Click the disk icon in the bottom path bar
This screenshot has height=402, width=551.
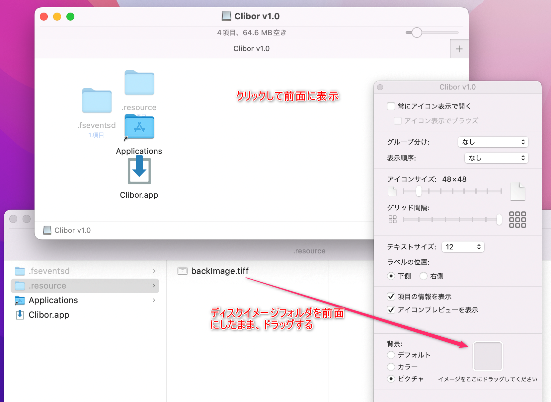[47, 230]
